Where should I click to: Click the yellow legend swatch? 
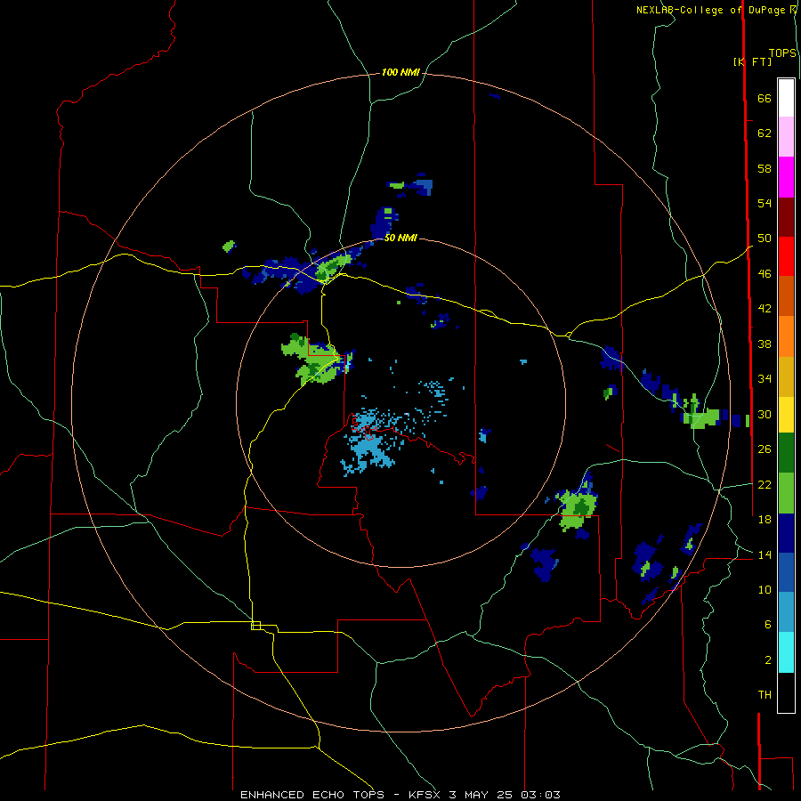786,415
